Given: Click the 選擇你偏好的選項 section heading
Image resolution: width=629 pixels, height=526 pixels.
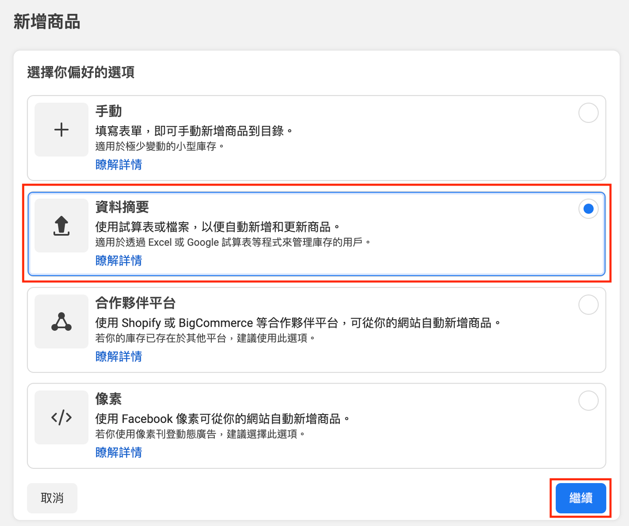Looking at the screenshot, I should click(81, 72).
